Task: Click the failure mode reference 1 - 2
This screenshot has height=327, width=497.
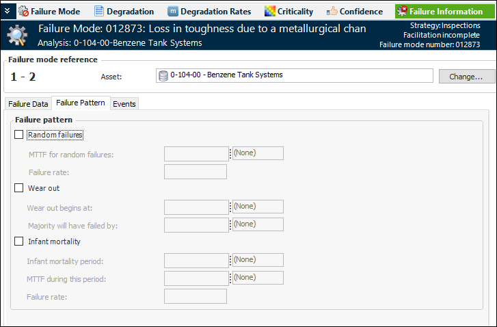Action: (x=23, y=77)
